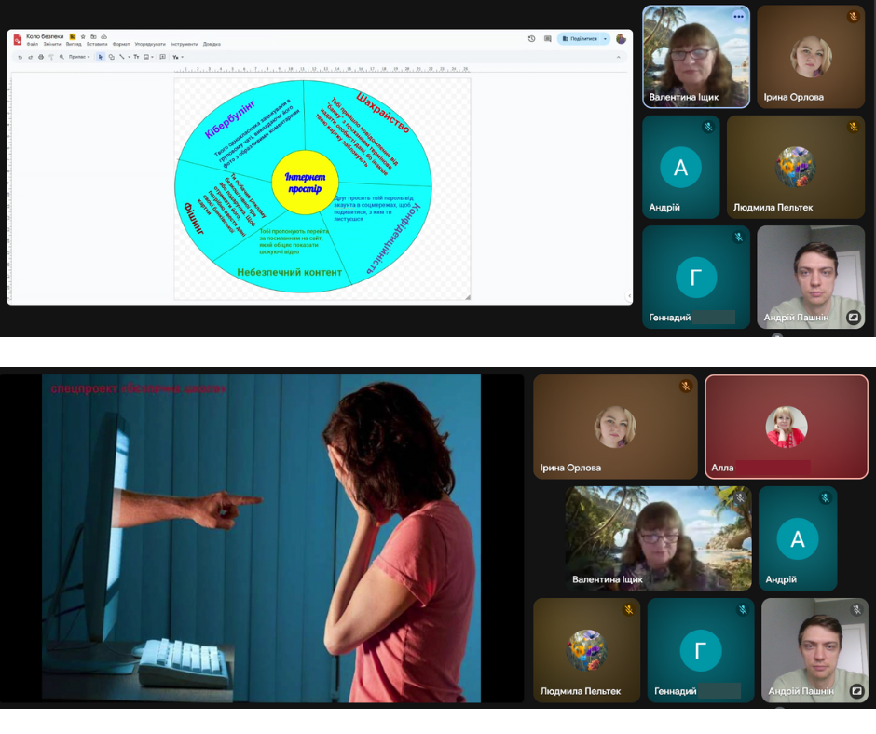This screenshot has height=734, width=876.
Task: Click the Redo arrow in Drawings toolbar
Action: [x=30, y=57]
